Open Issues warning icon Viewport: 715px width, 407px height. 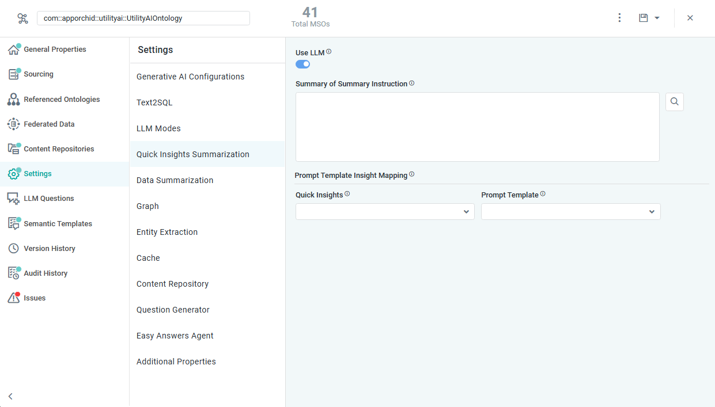pyautogui.click(x=13, y=298)
